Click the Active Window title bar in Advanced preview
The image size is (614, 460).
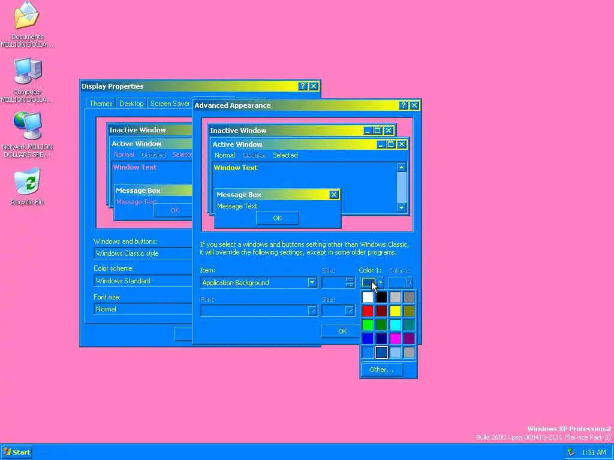point(309,144)
